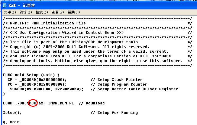Place cursor at 'g, main' line
This screenshot has width=197, height=125.
11,122
